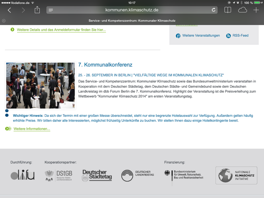Viewport: 264px width, 198px height.
Task: Reload the page with refresh icon
Action: [x=214, y=10]
